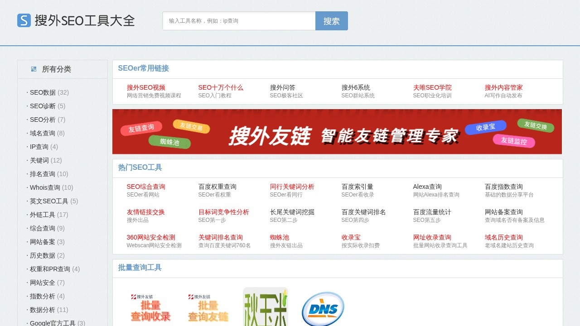580x326 pixels.
Task: Open the 百度关键词排名 tool
Action: pyautogui.click(x=364, y=212)
